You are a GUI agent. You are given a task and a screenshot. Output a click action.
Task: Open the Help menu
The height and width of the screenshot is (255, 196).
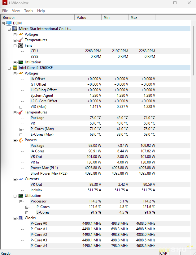(x=41, y=11)
